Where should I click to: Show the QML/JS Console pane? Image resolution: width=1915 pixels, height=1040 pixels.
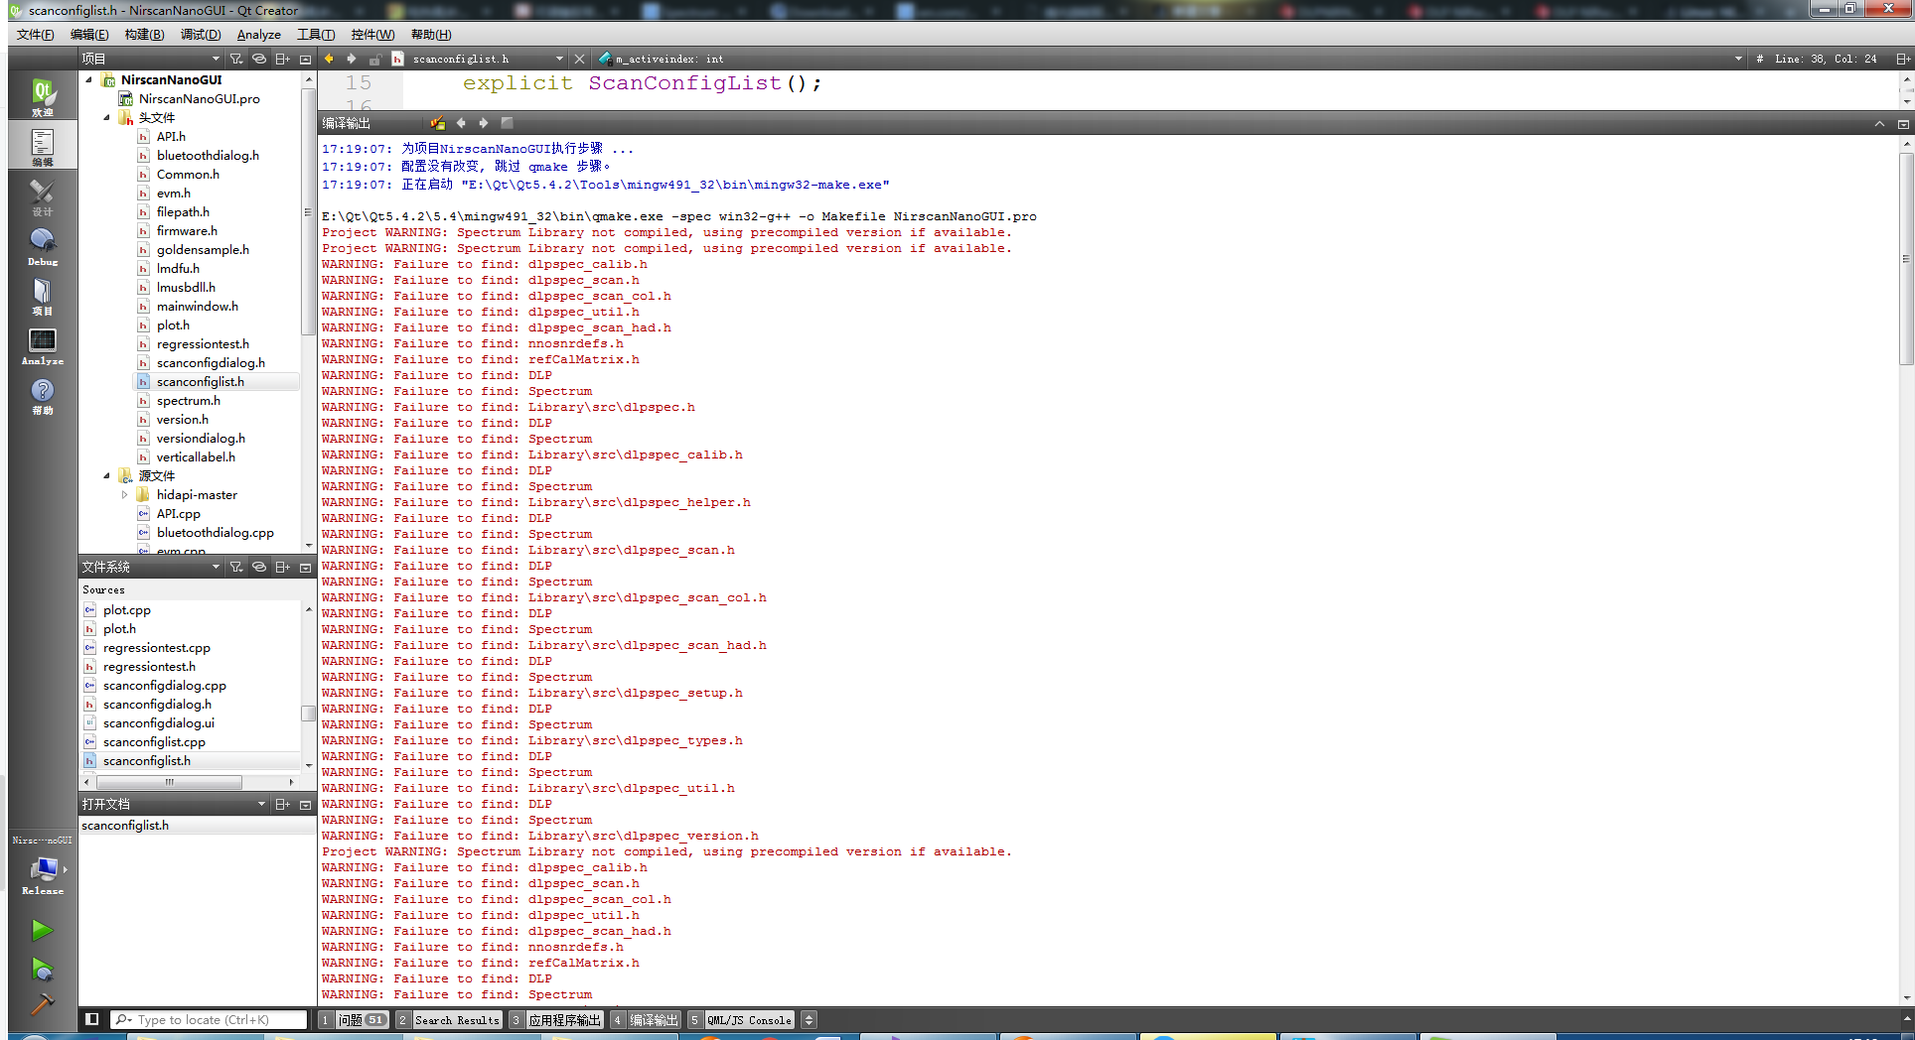[x=741, y=1019]
